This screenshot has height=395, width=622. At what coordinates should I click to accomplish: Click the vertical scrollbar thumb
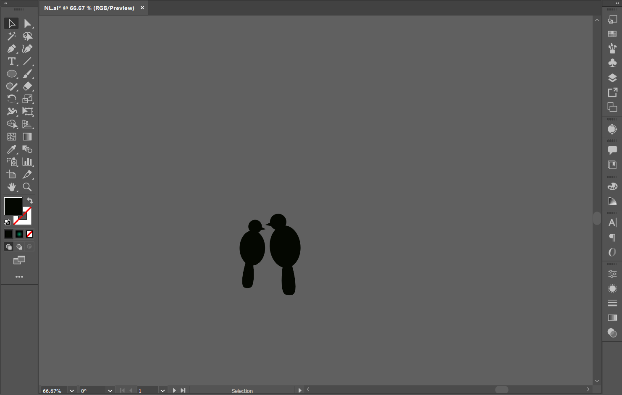(x=597, y=218)
